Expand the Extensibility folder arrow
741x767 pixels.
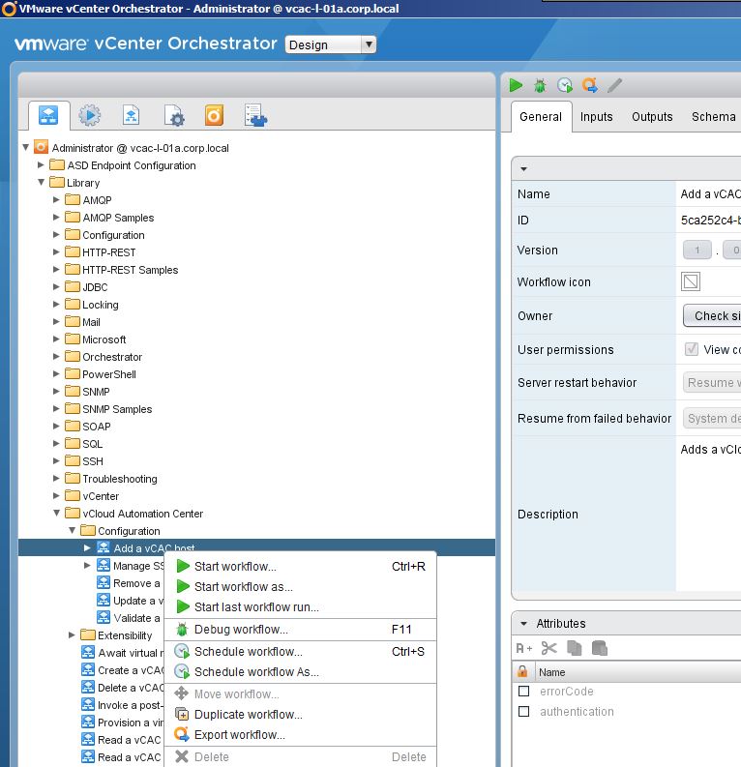pos(72,634)
